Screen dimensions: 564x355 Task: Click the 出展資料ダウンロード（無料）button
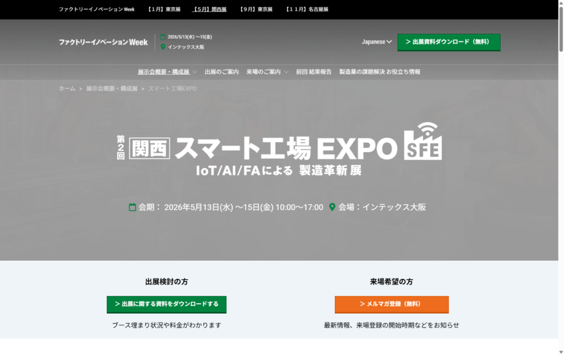pyautogui.click(x=448, y=42)
